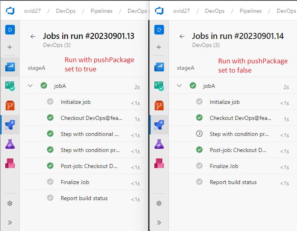Open project settings gear in the left window
This screenshot has width=297, height=231.
(10, 203)
